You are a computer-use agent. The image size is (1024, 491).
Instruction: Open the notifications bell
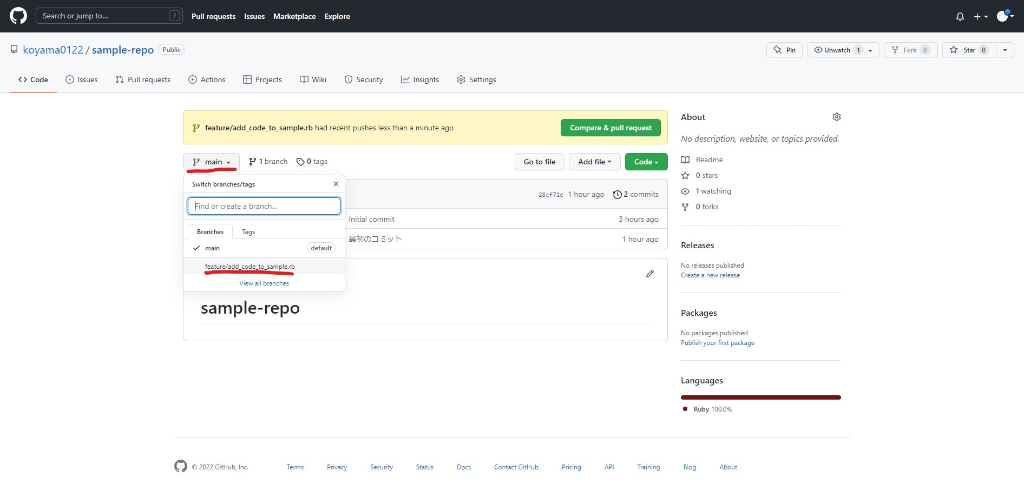coord(960,17)
